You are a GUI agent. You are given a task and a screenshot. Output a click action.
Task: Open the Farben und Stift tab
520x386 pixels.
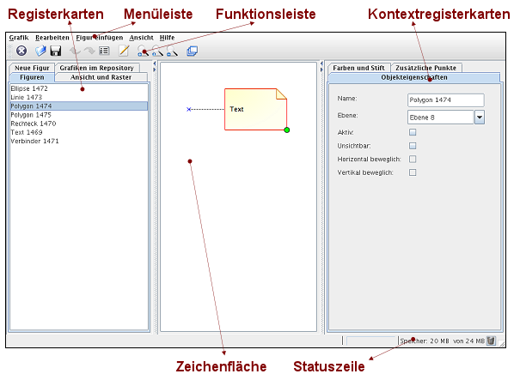click(x=358, y=68)
